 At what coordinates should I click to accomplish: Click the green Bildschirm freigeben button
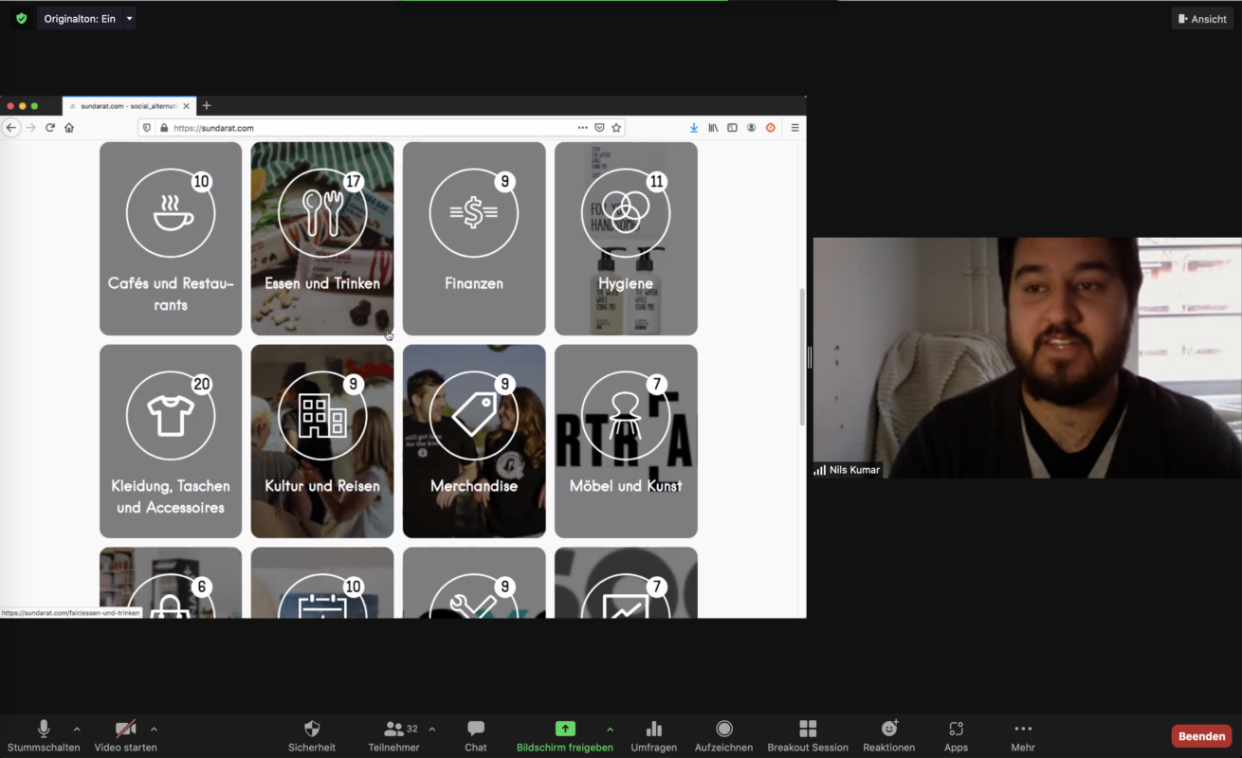click(x=565, y=735)
